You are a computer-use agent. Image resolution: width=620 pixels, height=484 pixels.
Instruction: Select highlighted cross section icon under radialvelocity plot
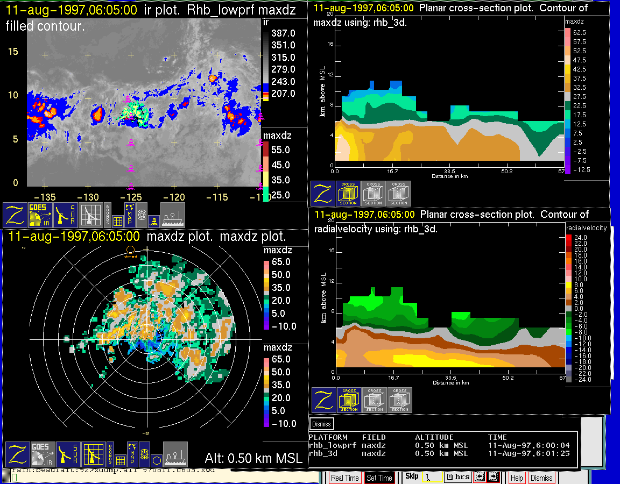(349, 400)
